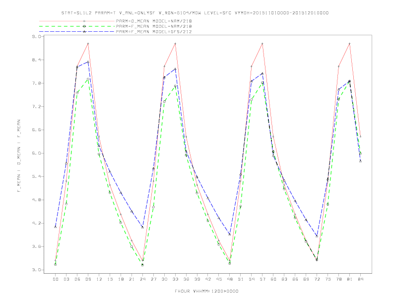This screenshot has width=393, height=304.
Task: Click the y-axis label 6.0
Action: (x=36, y=153)
